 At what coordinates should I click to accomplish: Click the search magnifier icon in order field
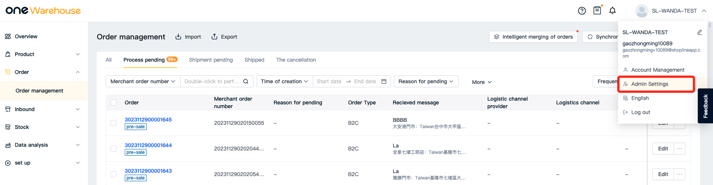(246, 81)
